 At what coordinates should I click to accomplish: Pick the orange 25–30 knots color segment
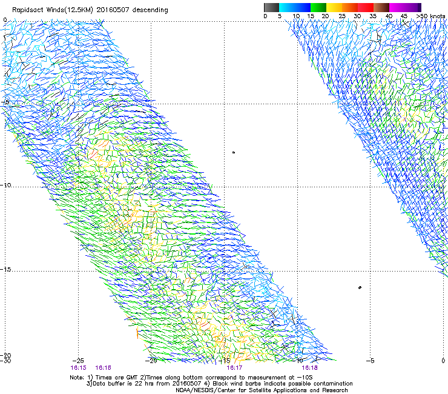(350, 7)
